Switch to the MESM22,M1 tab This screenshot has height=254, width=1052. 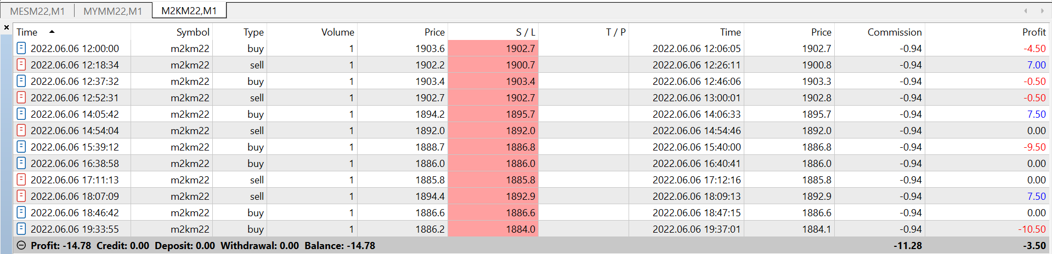pos(37,11)
